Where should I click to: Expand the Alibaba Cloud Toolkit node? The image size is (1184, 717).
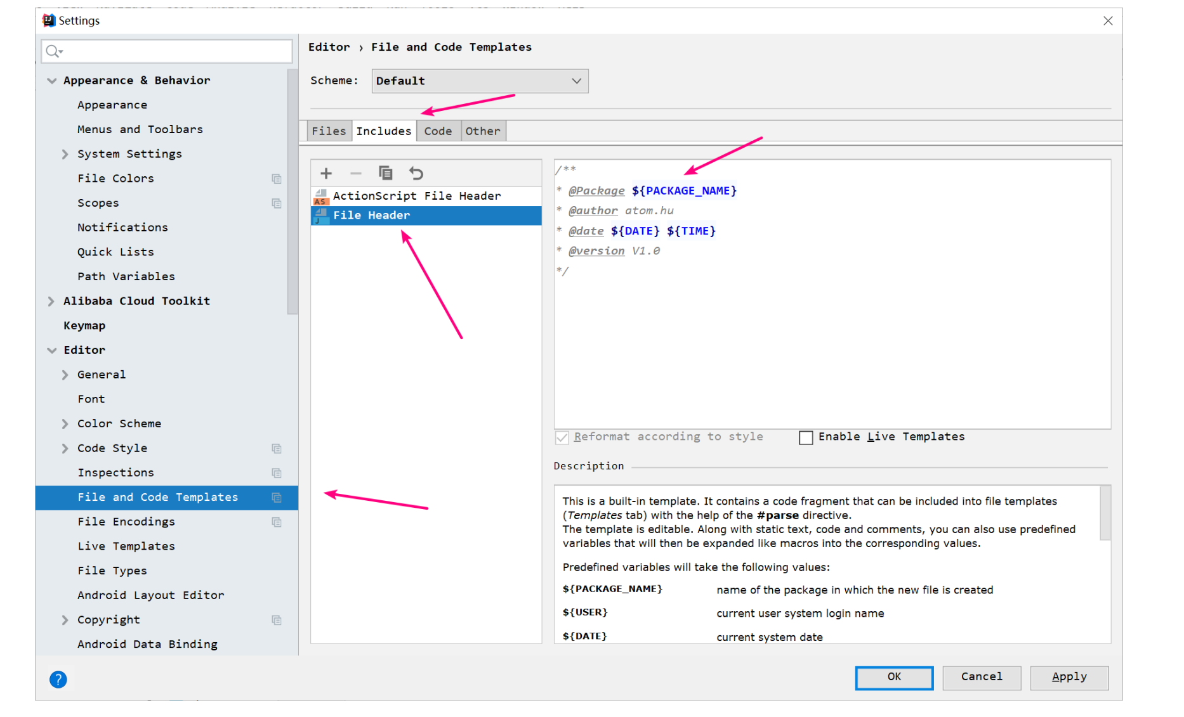click(51, 301)
